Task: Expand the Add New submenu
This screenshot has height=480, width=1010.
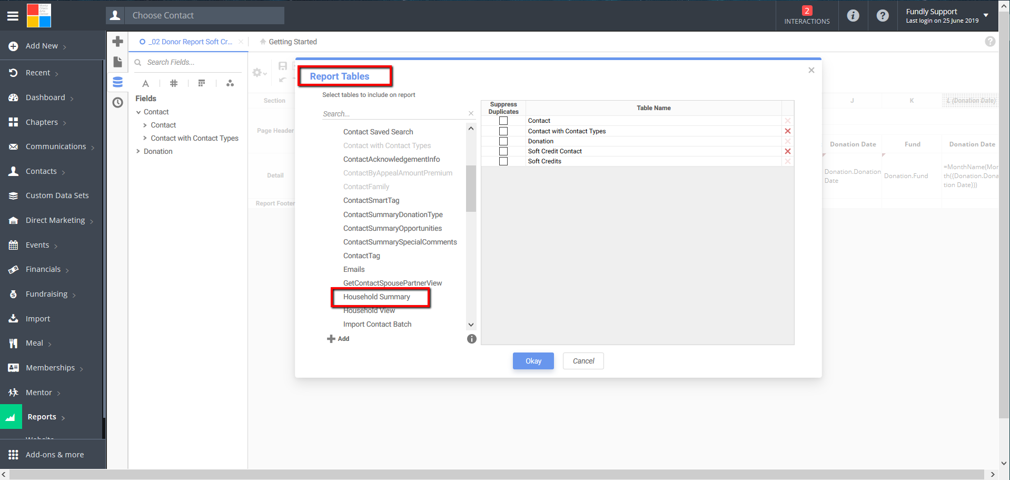Action: (x=64, y=47)
